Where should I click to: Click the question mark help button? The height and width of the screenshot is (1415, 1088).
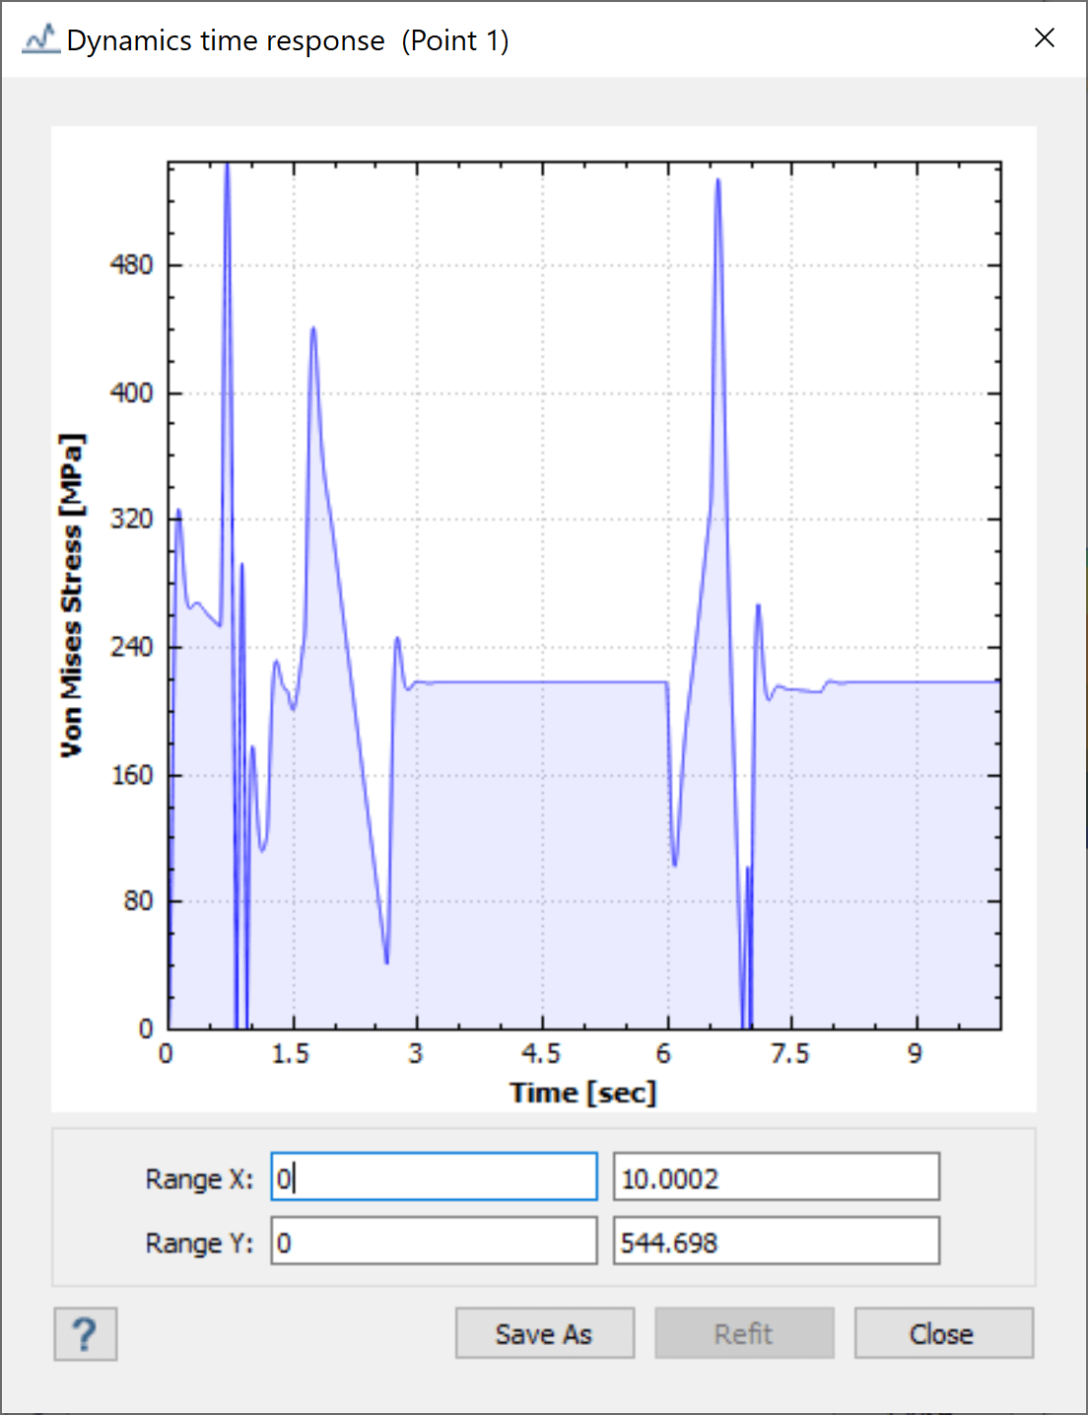[86, 1334]
